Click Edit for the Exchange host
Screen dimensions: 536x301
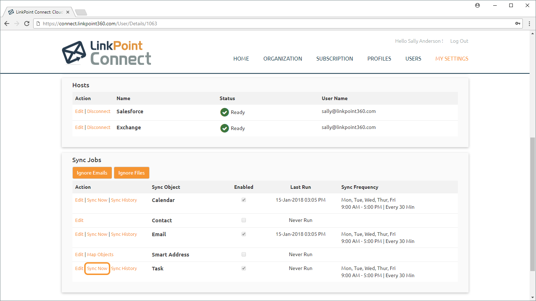79,127
